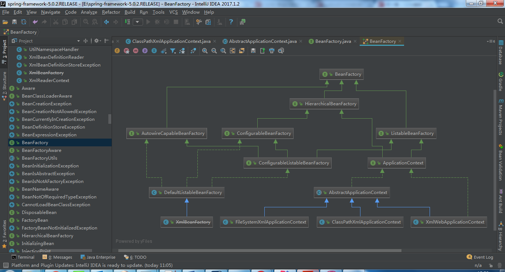Collapse all in Project panel header
The height and width of the screenshot is (272, 505).
(85, 41)
